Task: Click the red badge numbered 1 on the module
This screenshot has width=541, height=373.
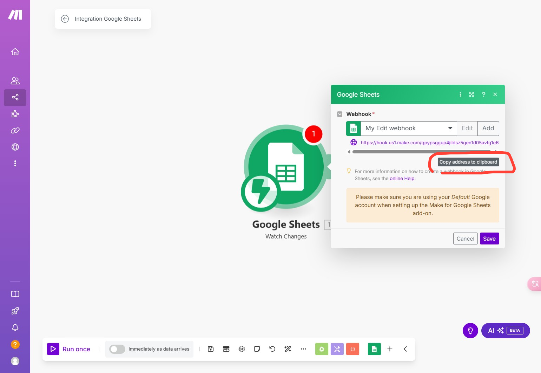Action: 314,134
